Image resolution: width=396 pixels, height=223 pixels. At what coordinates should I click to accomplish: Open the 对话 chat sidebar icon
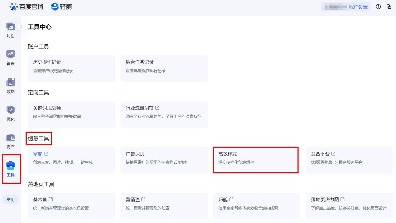(11, 27)
